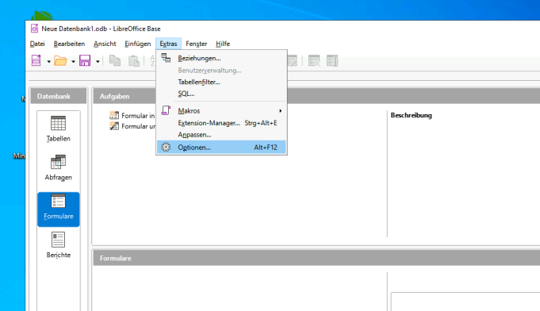Open the Abfragen section in Datenbank pane

(x=58, y=167)
